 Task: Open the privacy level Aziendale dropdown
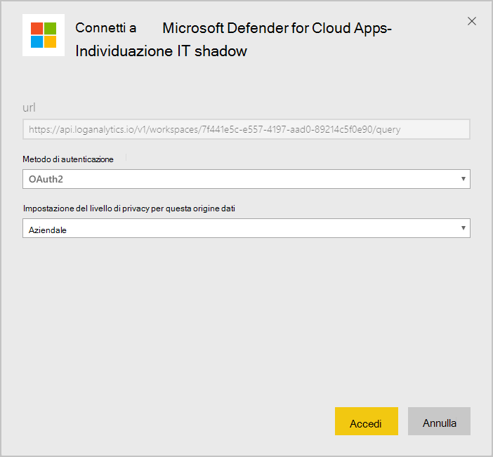click(246, 228)
